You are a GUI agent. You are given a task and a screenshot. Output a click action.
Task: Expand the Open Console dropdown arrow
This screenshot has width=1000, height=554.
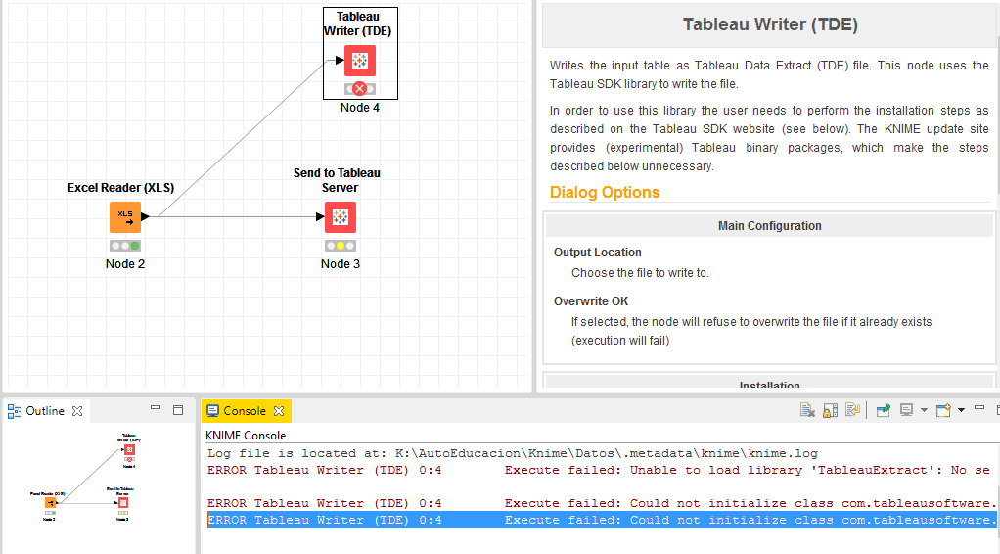961,410
